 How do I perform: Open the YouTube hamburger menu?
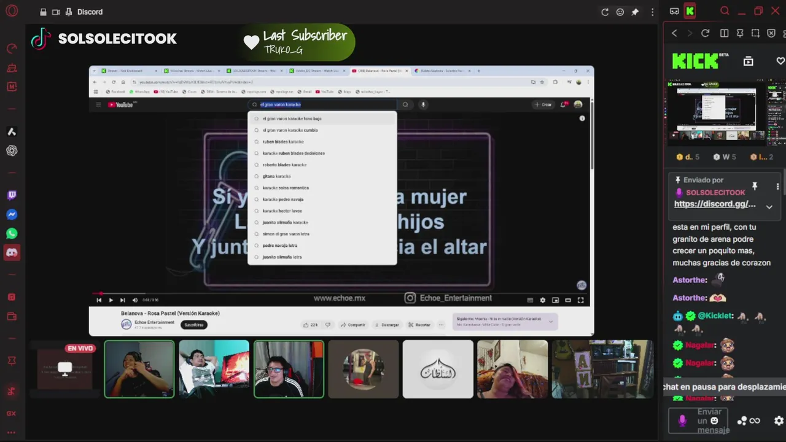pos(98,104)
